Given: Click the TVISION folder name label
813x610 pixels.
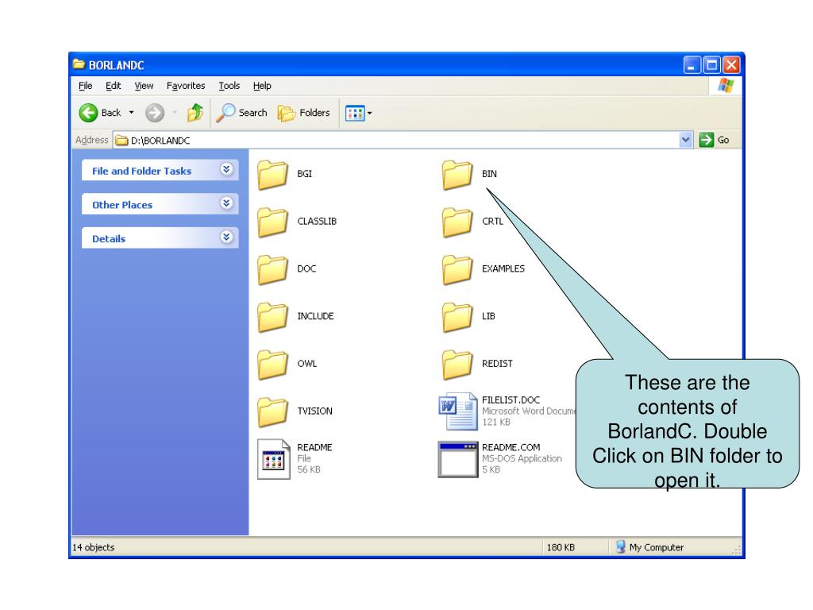Looking at the screenshot, I should tap(314, 411).
